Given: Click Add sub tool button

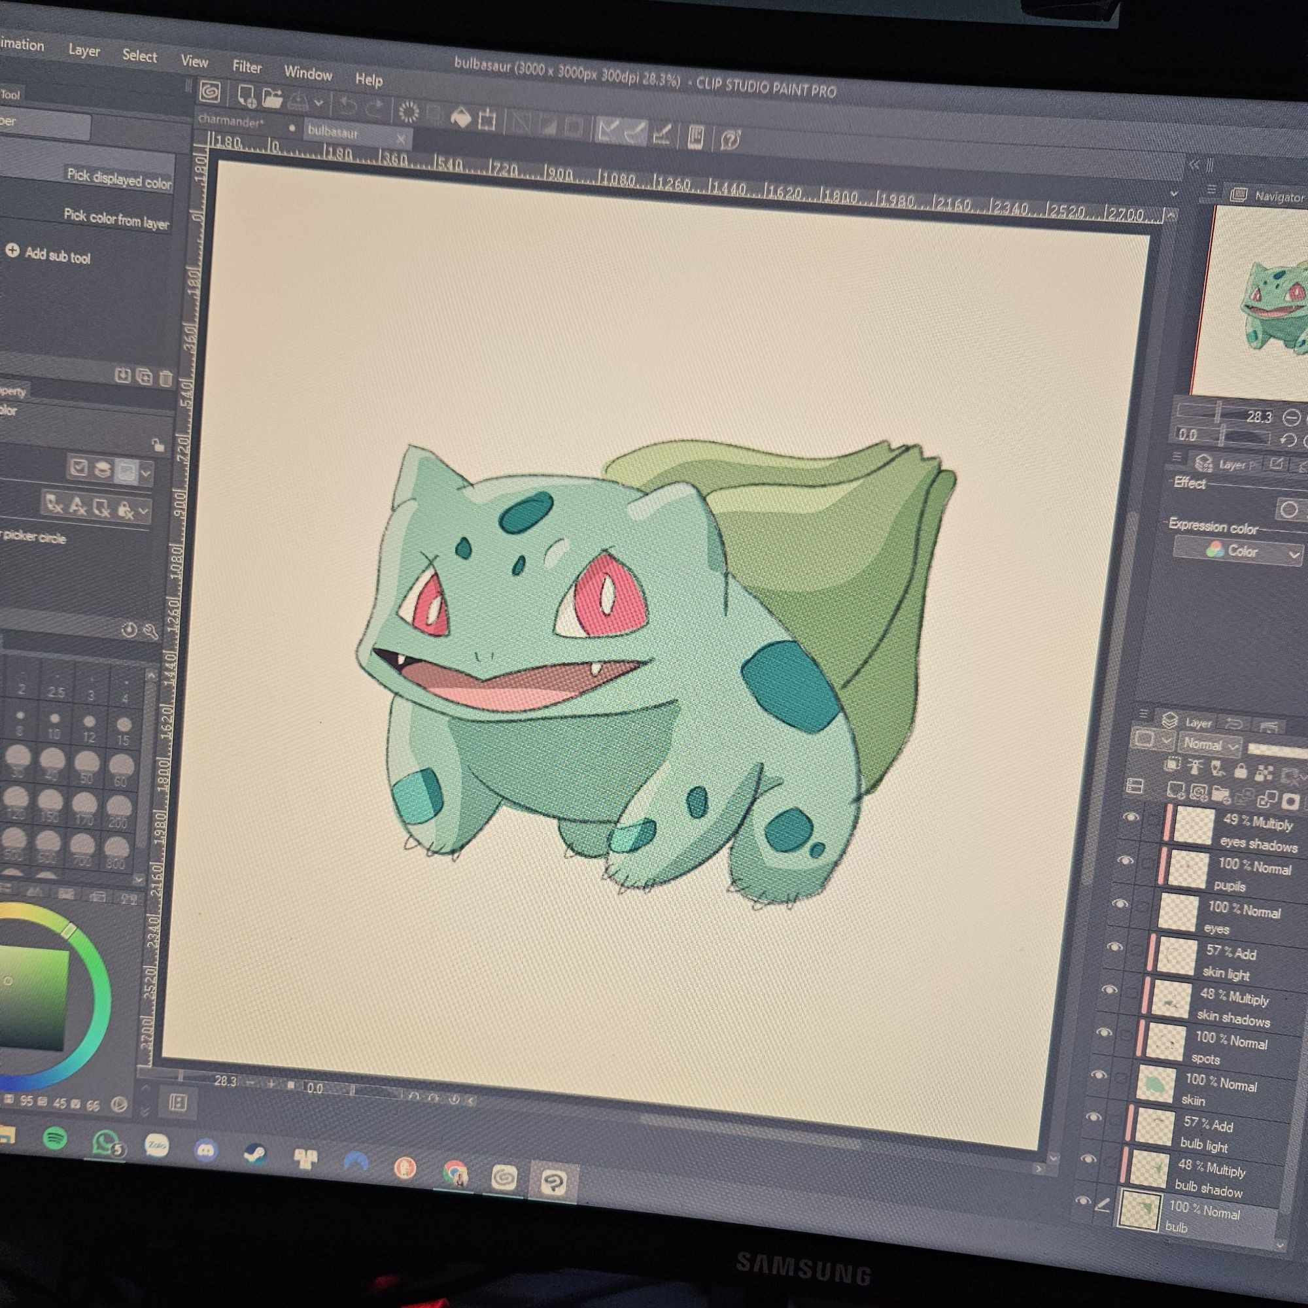Looking at the screenshot, I should click(49, 254).
